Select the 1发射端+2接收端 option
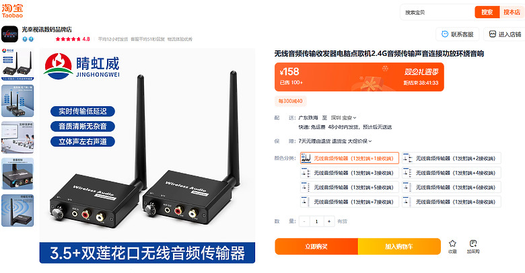Viewport: 525px width, 273px height. pyautogui.click(x=452, y=158)
